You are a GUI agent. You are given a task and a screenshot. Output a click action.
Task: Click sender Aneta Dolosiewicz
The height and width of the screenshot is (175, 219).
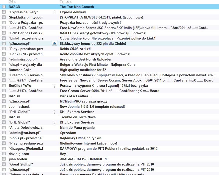[26, 128]
